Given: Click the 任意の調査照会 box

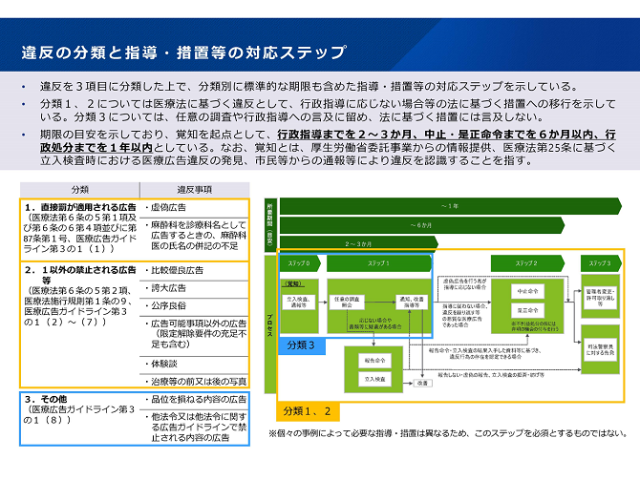Looking at the screenshot, I should [347, 303].
